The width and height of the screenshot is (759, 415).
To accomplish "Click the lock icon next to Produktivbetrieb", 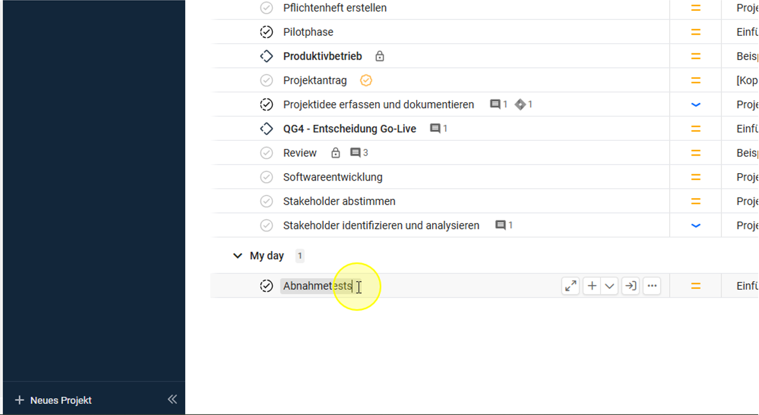I will pos(380,56).
